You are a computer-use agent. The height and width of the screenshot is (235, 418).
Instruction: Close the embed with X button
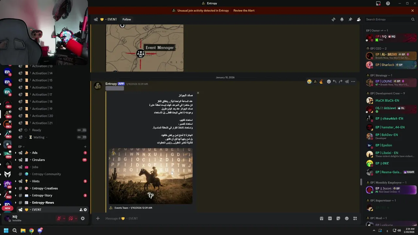click(x=198, y=93)
